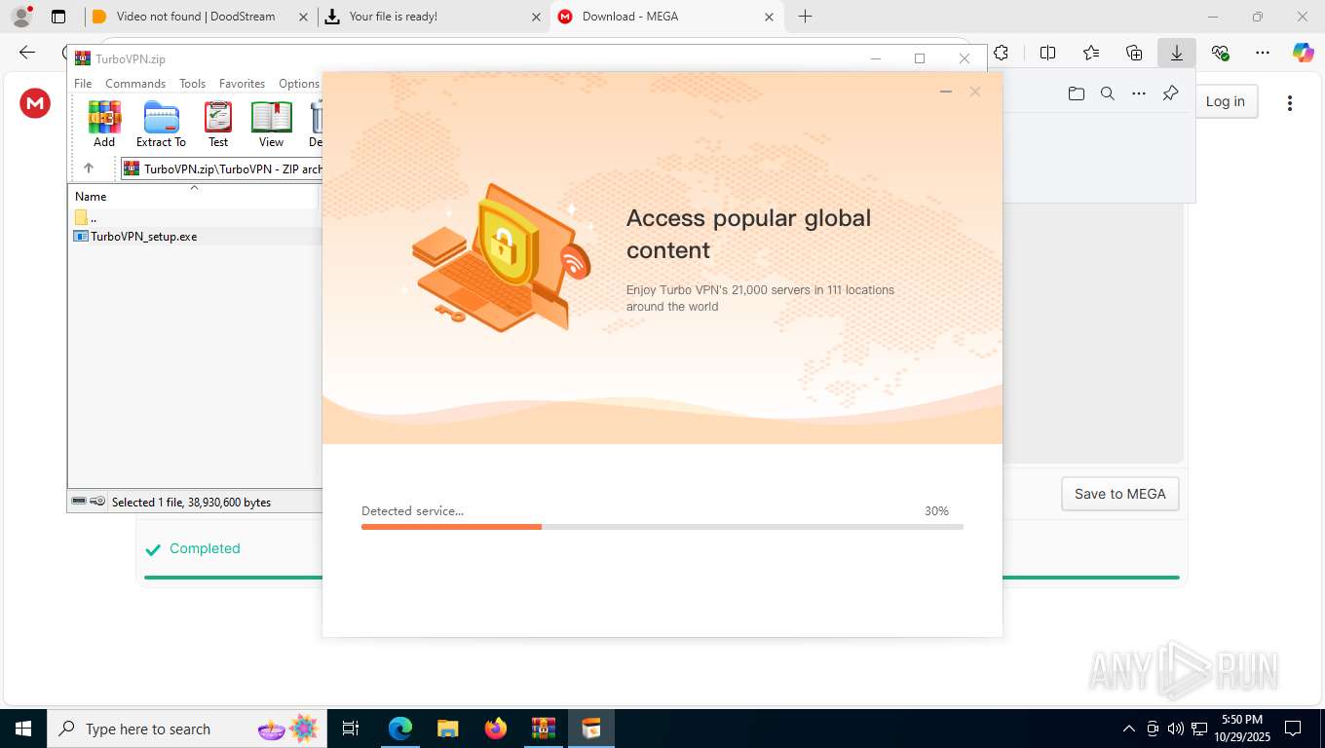Close the Download - MEGA tab

pyautogui.click(x=769, y=17)
